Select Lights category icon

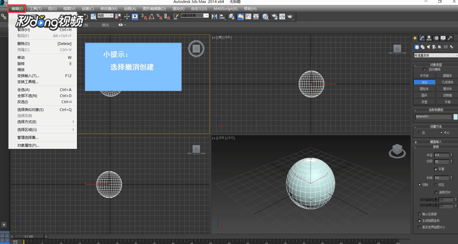tap(428, 47)
